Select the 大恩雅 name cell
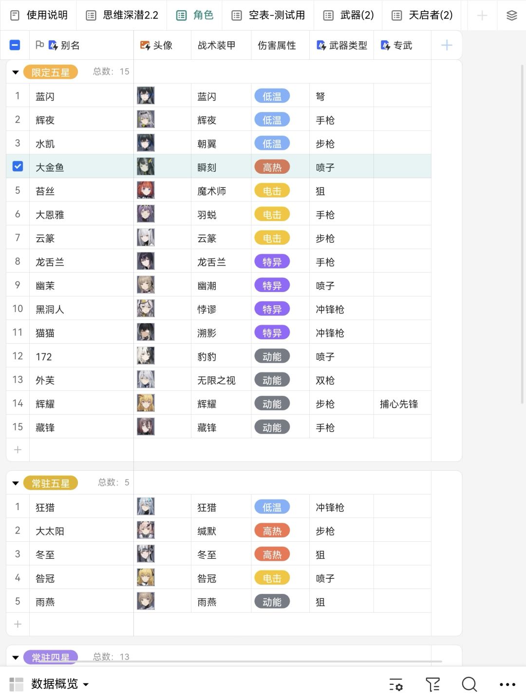The image size is (526, 698). point(81,214)
